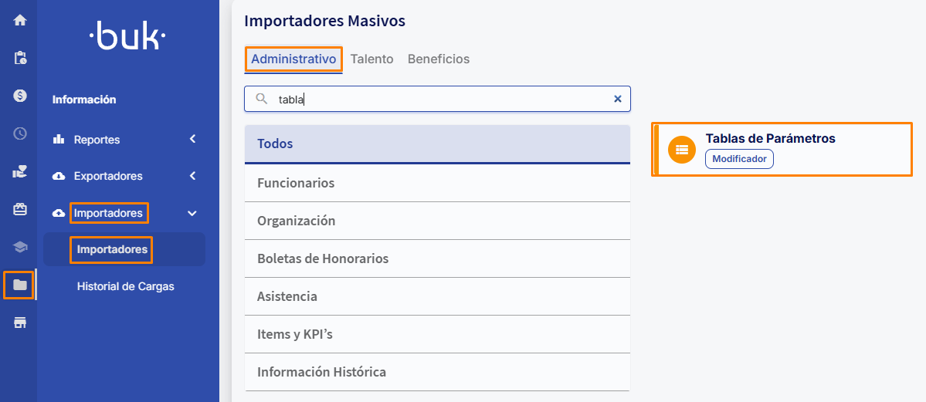
Task: Open the store marketplace sidebar icon
Action: (x=20, y=323)
